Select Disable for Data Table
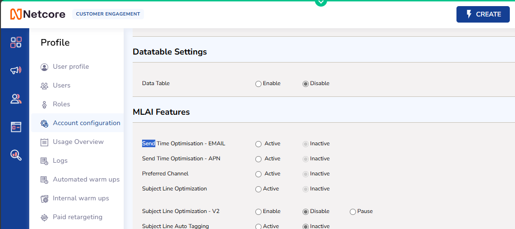This screenshot has height=229, width=515. 305,84
